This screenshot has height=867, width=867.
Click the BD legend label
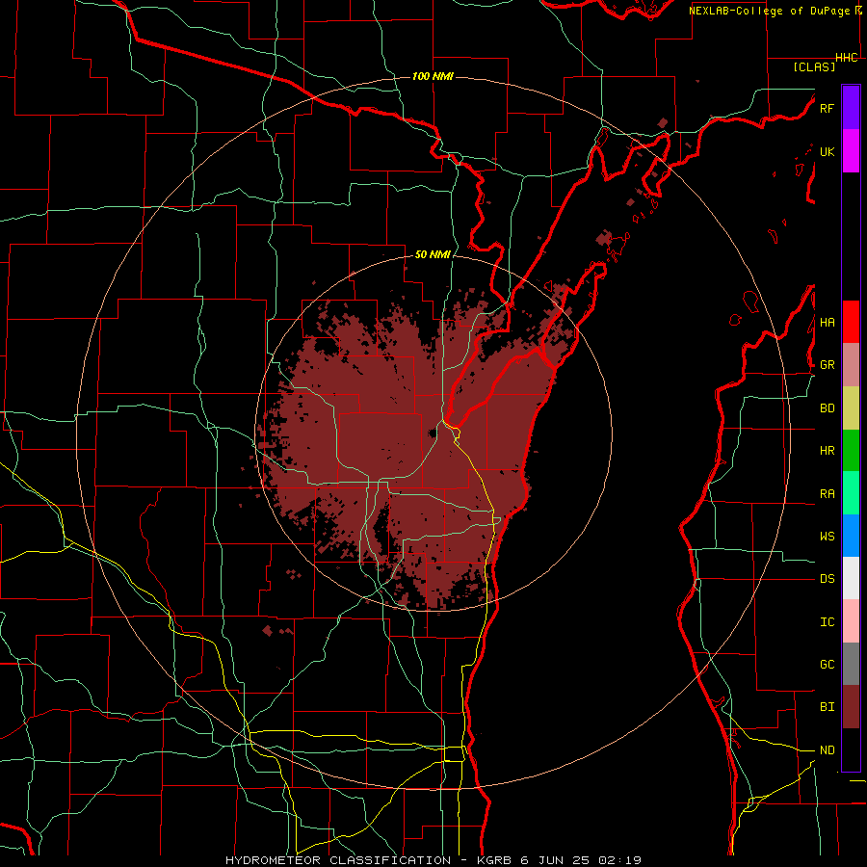pyautogui.click(x=827, y=408)
